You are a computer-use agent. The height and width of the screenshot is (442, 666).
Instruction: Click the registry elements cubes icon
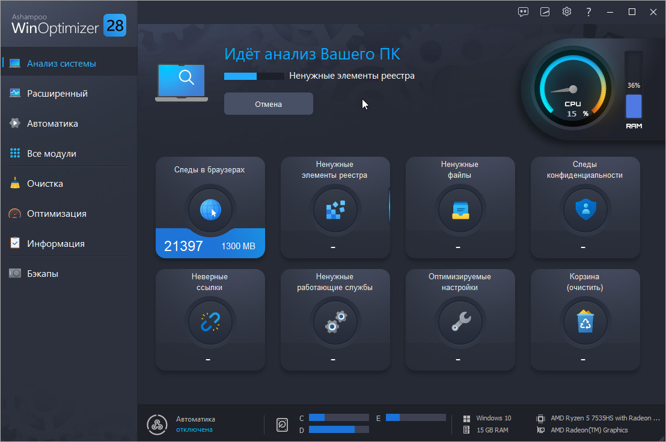click(335, 210)
